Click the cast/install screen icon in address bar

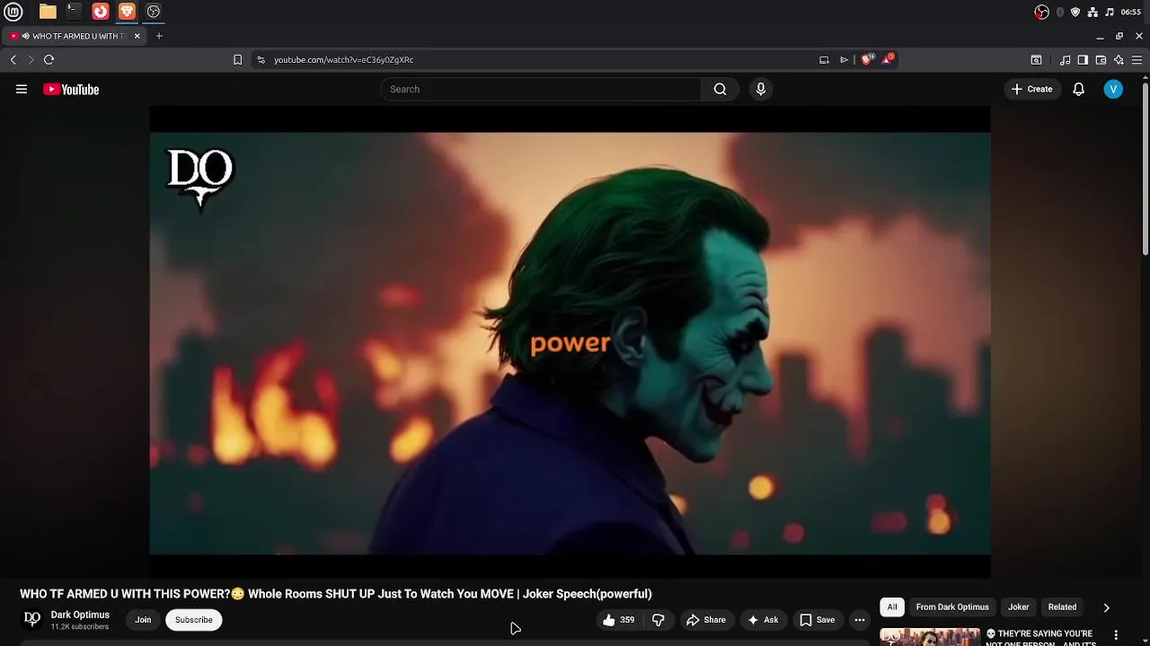tap(824, 59)
